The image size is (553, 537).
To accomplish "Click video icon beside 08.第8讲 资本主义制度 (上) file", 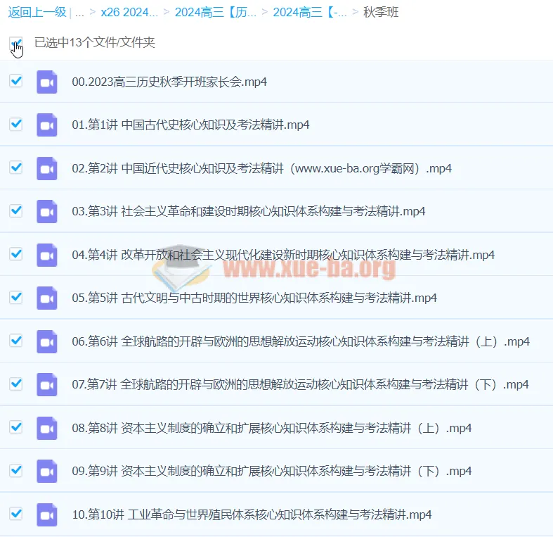I will tap(47, 428).
